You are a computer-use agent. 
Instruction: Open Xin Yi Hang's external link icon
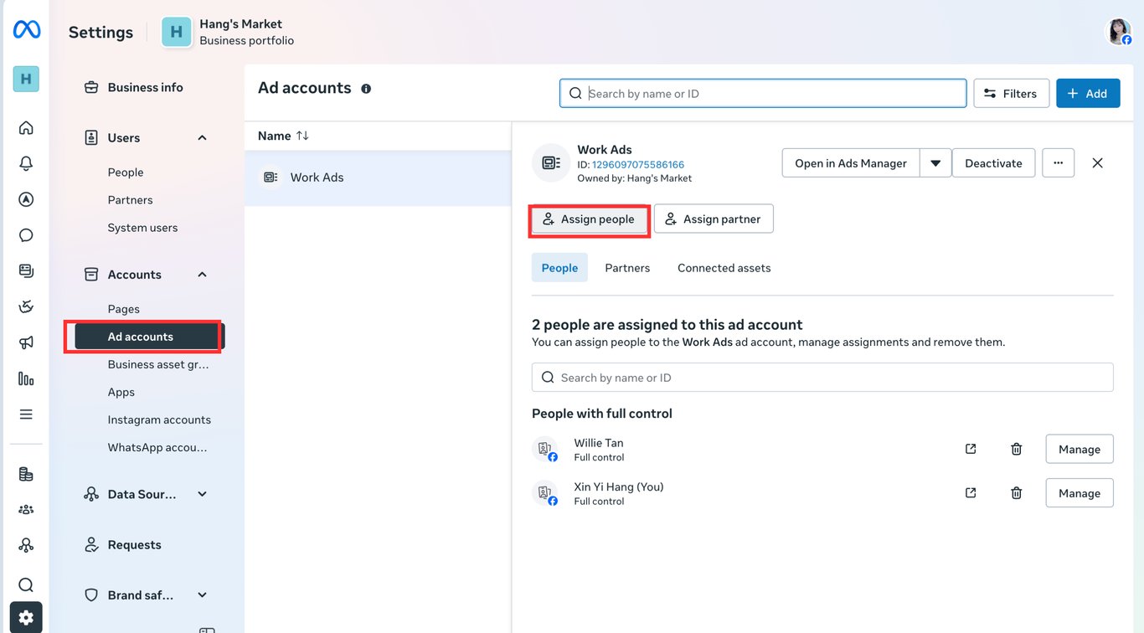tap(971, 492)
